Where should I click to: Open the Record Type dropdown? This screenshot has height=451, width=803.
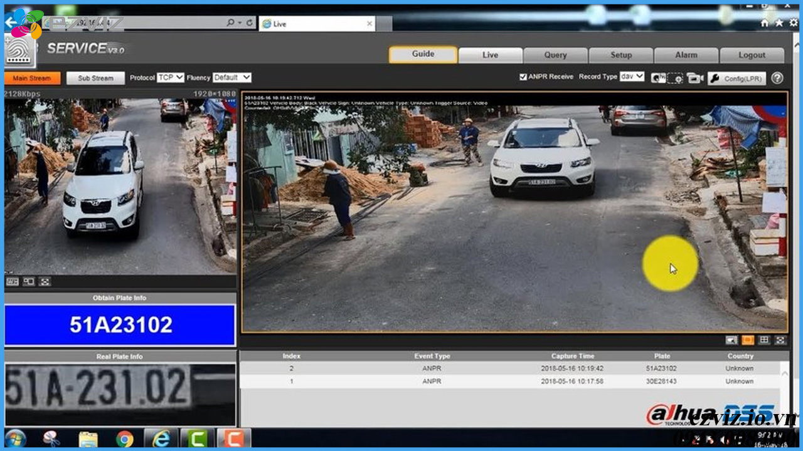tap(632, 76)
